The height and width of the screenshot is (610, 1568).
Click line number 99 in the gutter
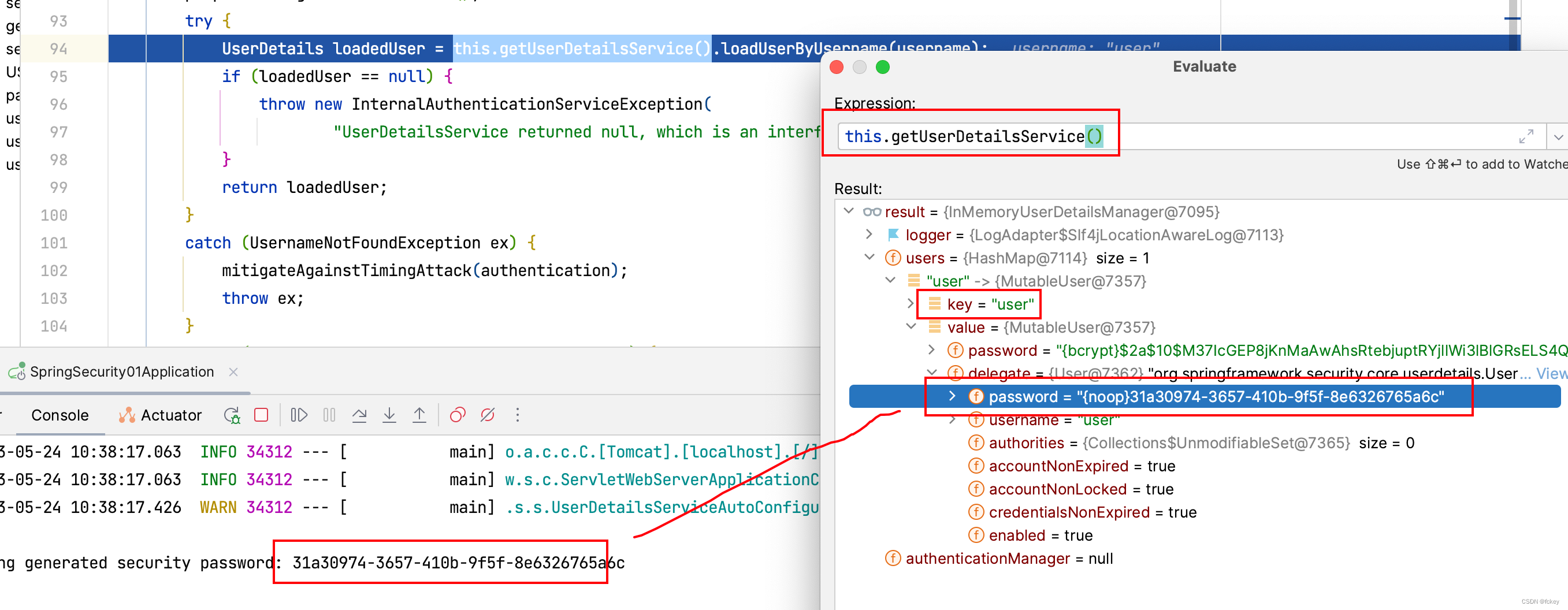[x=58, y=188]
